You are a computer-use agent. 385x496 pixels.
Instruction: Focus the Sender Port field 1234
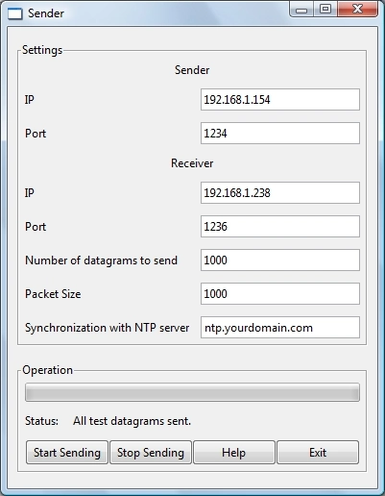[280, 133]
